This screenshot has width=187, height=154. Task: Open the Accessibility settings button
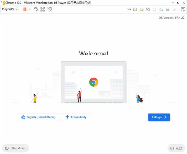[76, 117]
